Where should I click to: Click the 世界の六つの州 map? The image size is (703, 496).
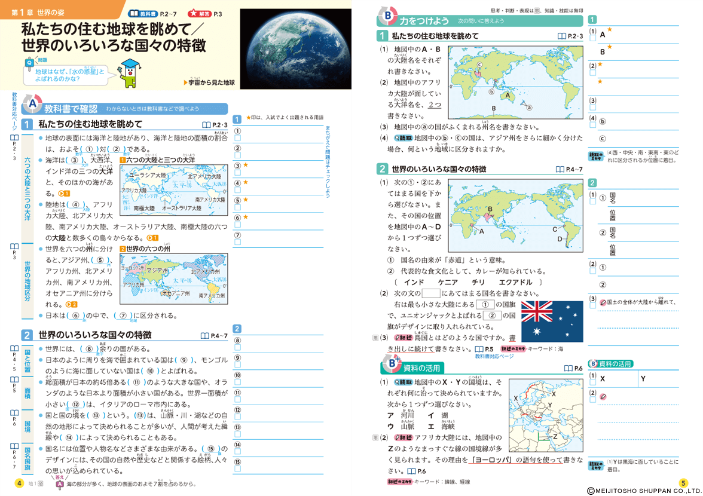[173, 278]
